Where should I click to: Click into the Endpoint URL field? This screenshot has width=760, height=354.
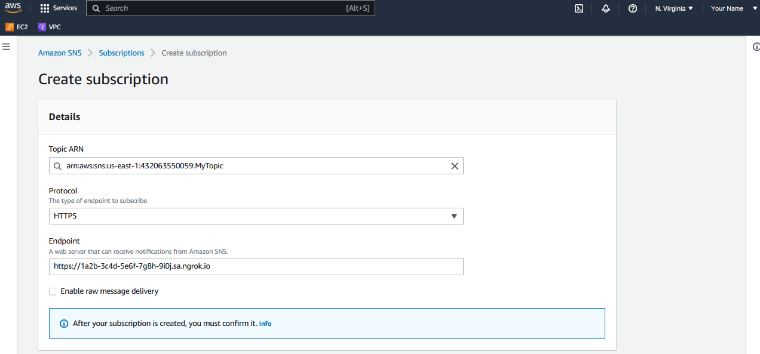[x=256, y=266]
